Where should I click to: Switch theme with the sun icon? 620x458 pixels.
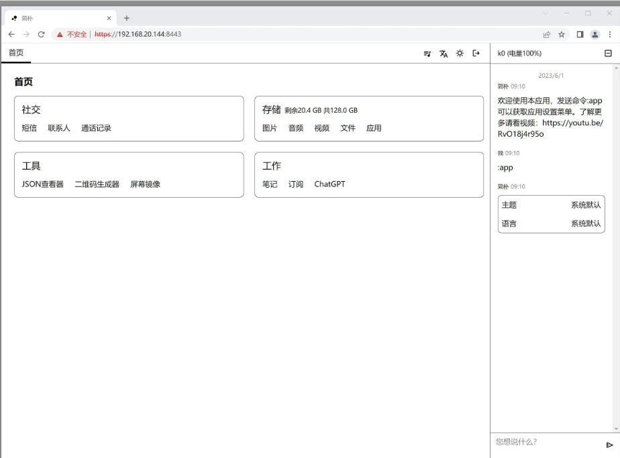(x=460, y=54)
